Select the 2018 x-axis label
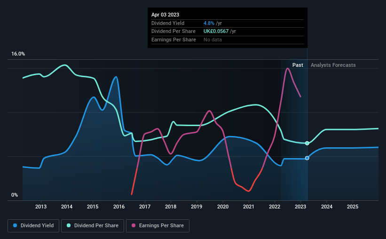Screen dimensions: 386x239 coord(171,207)
